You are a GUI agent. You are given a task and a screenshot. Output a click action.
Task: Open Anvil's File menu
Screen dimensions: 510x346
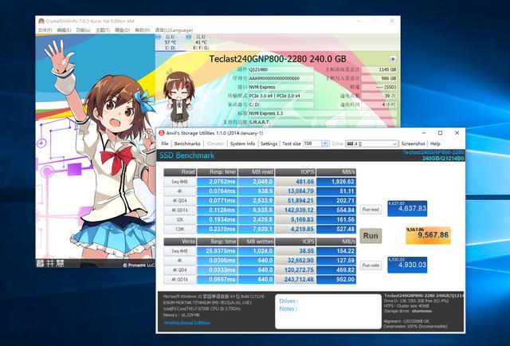coord(165,144)
